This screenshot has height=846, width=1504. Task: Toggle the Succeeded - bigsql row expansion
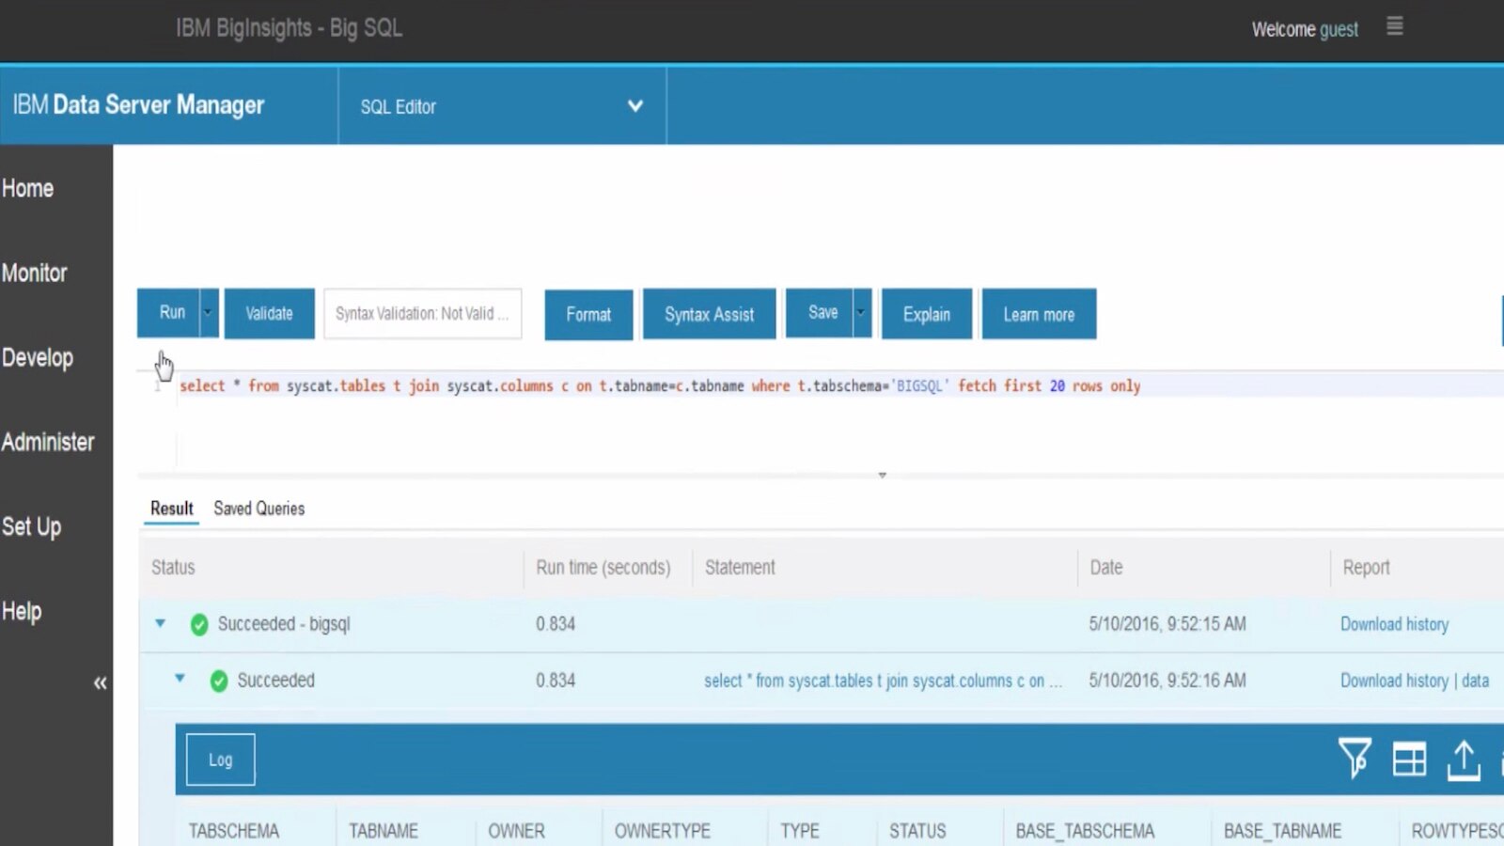click(x=160, y=623)
